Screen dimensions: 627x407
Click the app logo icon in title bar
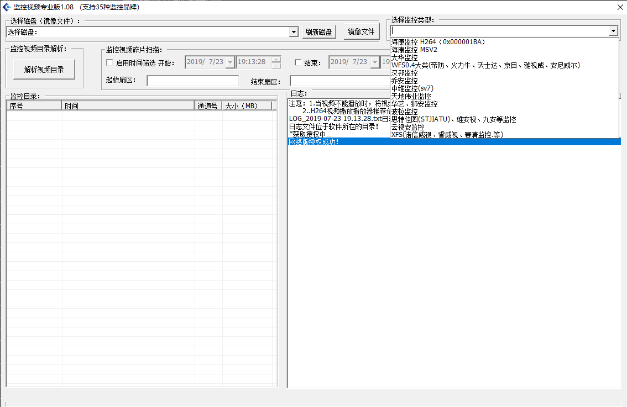click(7, 7)
